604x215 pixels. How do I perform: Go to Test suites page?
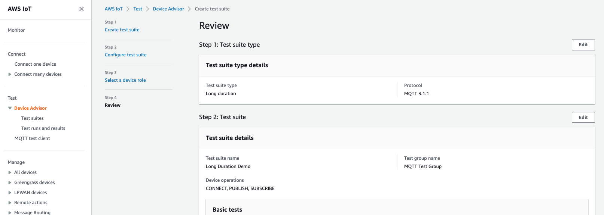pos(32,118)
